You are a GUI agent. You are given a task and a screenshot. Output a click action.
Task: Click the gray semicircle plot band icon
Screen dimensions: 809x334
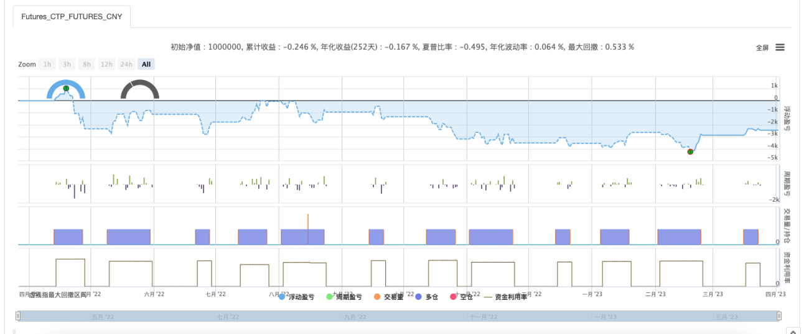140,89
